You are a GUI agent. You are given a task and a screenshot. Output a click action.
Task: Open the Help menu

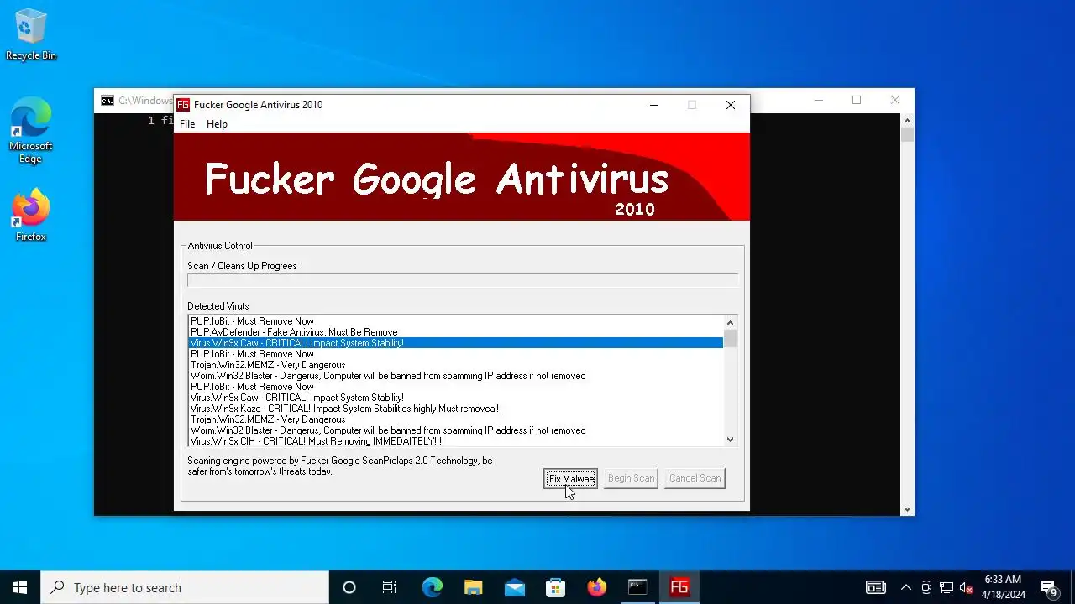point(217,124)
